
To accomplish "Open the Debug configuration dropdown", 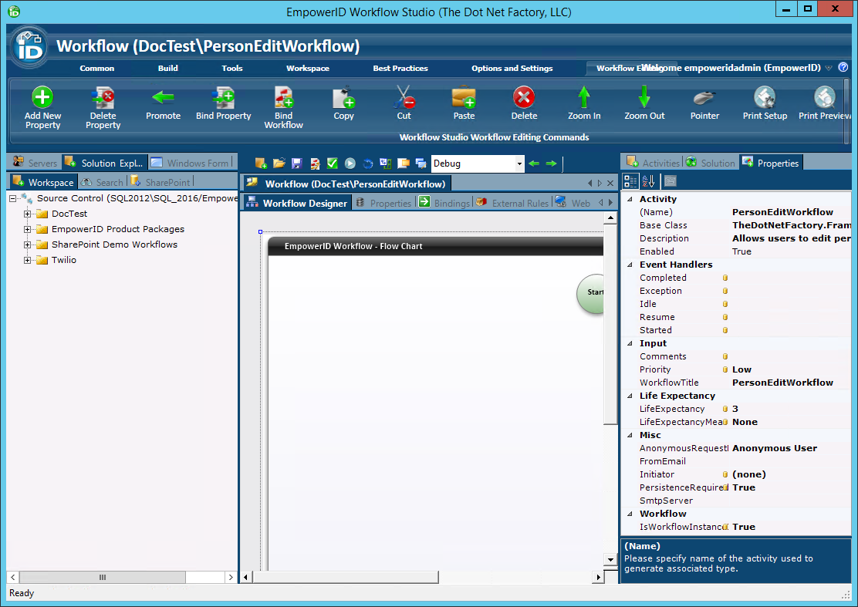I will (519, 164).
